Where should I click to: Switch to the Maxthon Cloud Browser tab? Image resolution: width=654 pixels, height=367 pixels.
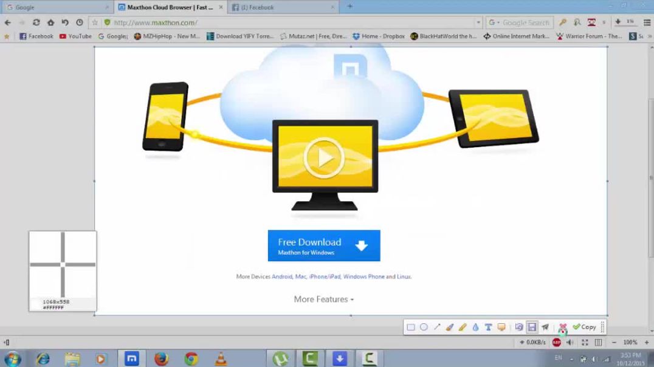(170, 7)
